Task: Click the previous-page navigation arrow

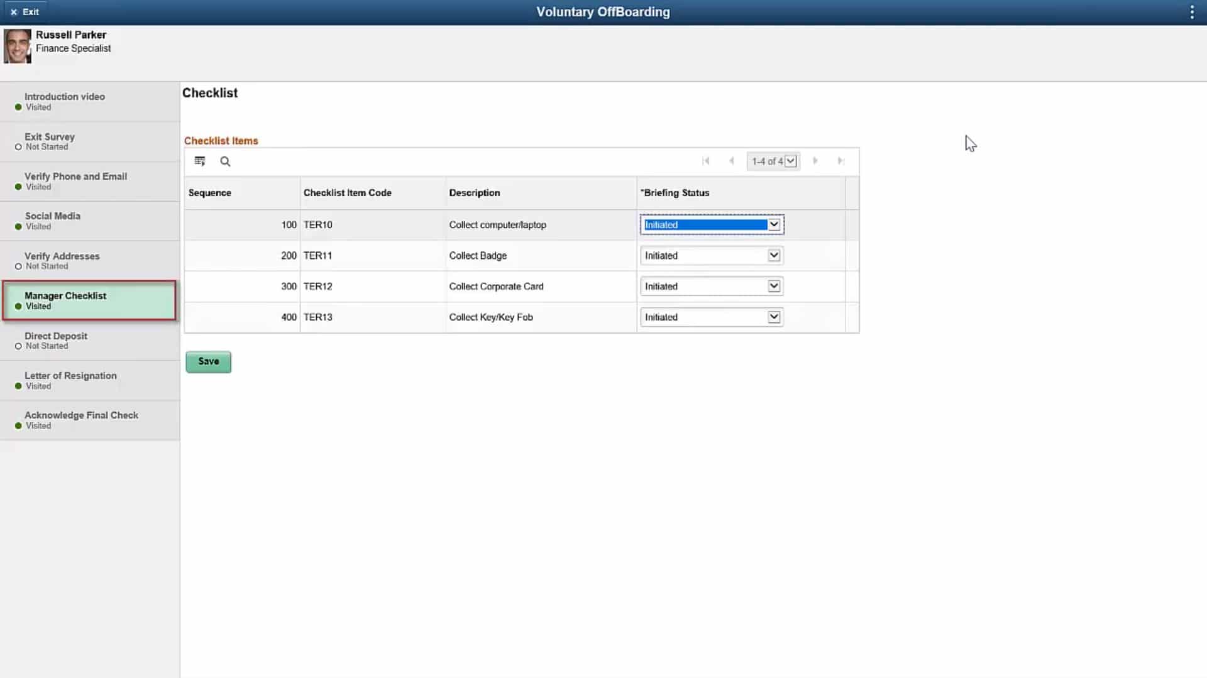Action: (732, 161)
